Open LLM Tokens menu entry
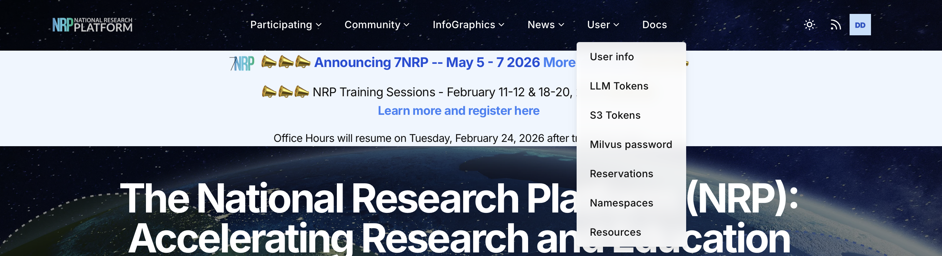942x256 pixels. coord(619,86)
